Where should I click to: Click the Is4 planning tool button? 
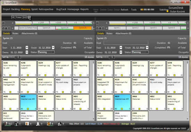13,17
